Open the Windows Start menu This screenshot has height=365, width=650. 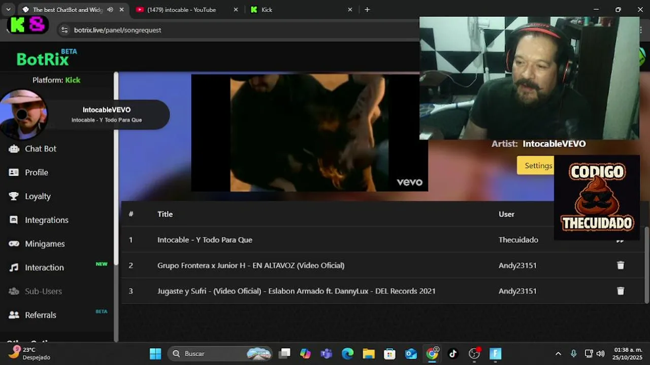tap(155, 353)
